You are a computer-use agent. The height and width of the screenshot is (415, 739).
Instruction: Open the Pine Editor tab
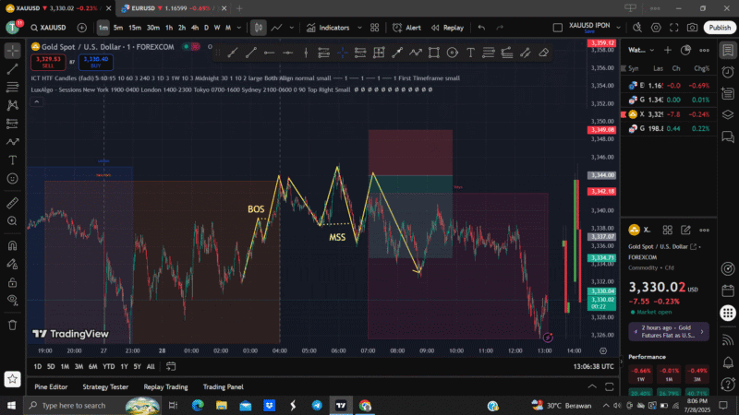(51, 386)
